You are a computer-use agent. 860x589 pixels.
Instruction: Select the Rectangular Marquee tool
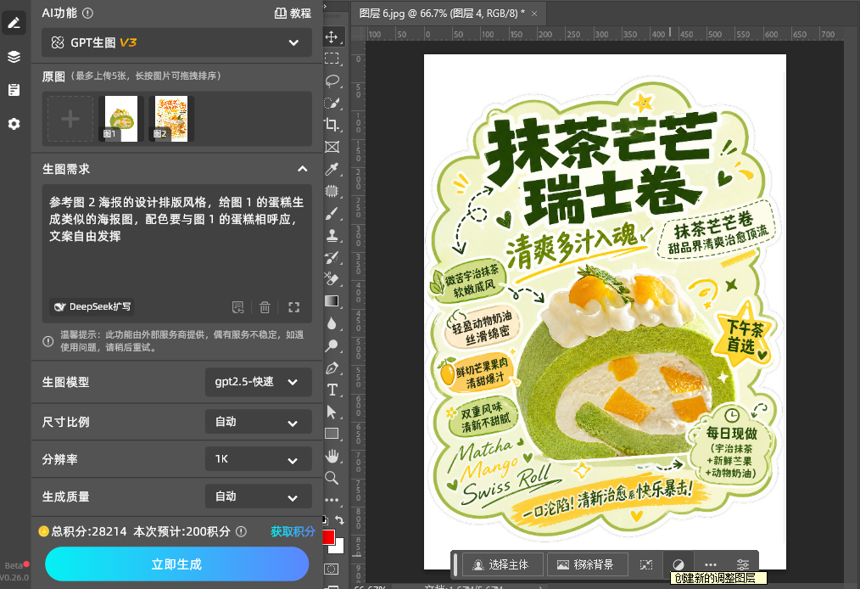coord(332,59)
